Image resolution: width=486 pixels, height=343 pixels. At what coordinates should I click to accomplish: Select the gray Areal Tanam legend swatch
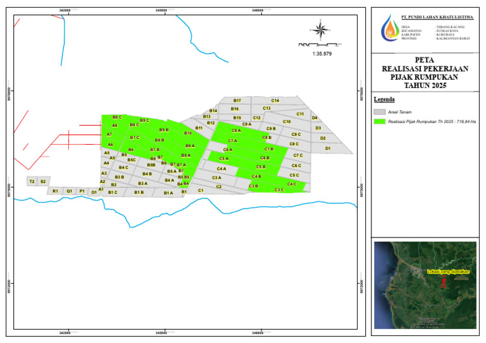(380, 112)
